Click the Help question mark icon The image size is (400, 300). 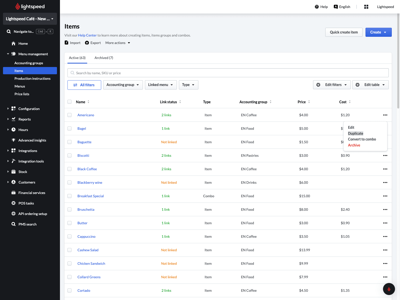tap(317, 7)
